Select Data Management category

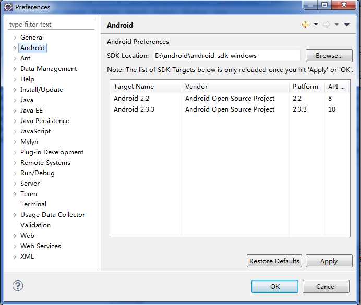click(x=49, y=68)
